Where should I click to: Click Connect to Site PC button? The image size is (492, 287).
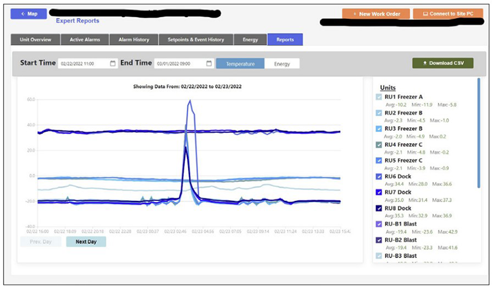(x=448, y=14)
